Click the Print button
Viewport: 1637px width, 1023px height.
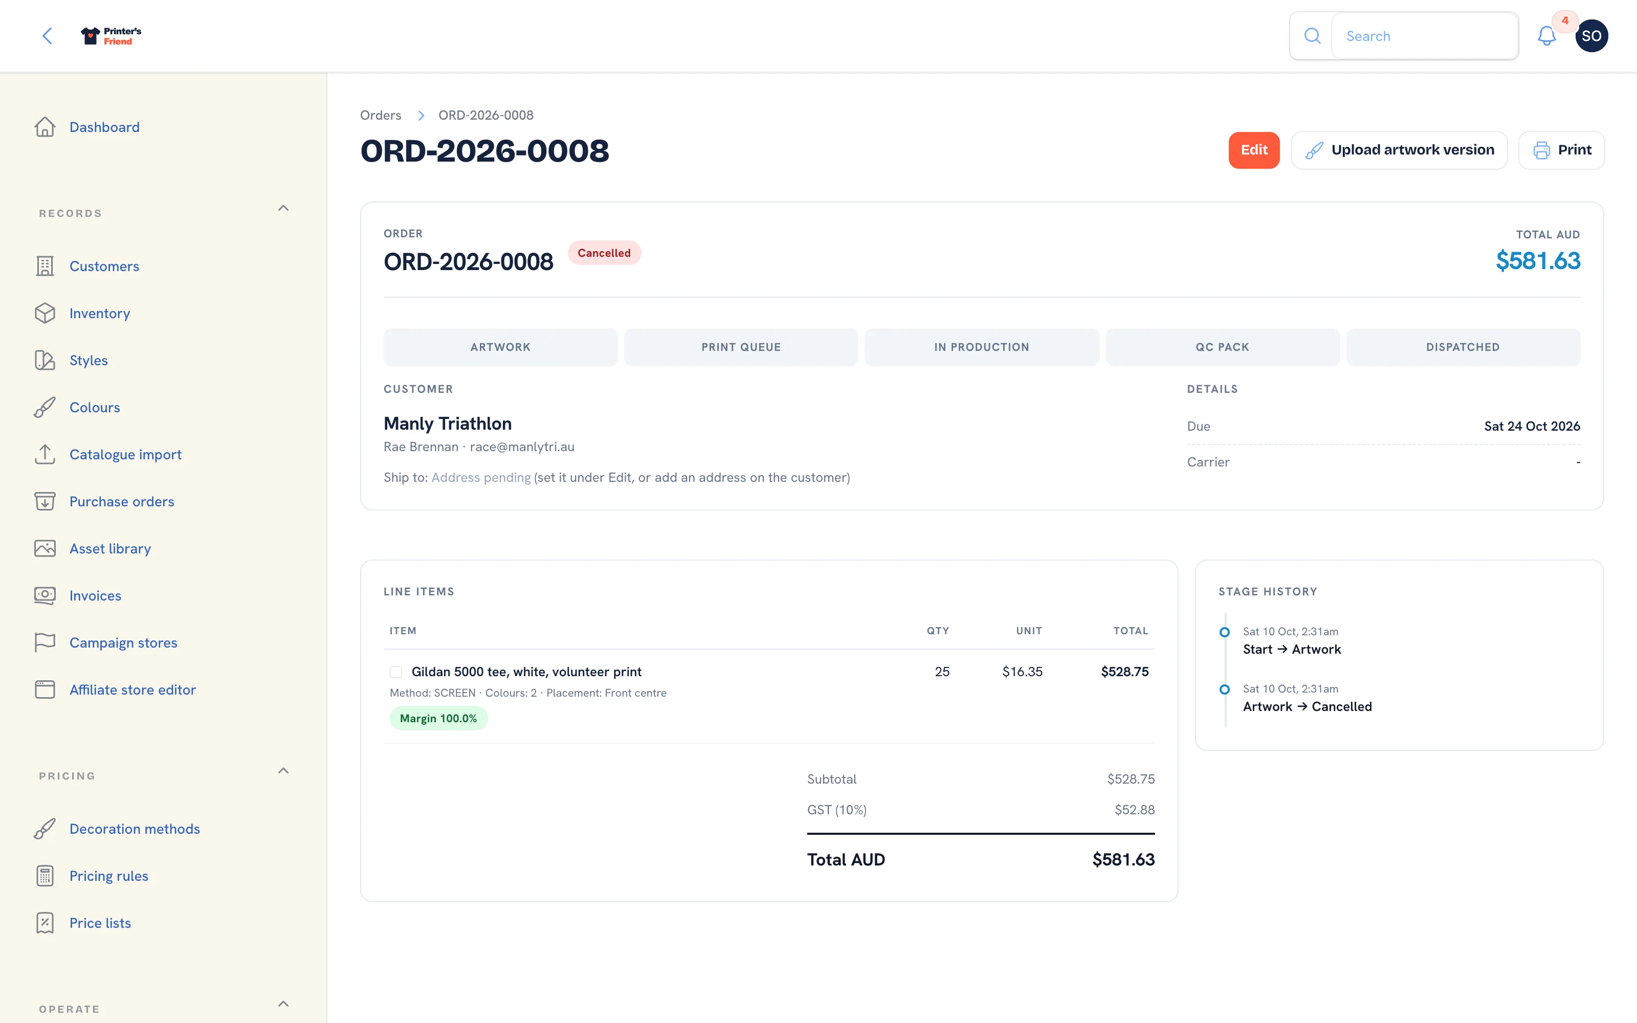(x=1561, y=150)
